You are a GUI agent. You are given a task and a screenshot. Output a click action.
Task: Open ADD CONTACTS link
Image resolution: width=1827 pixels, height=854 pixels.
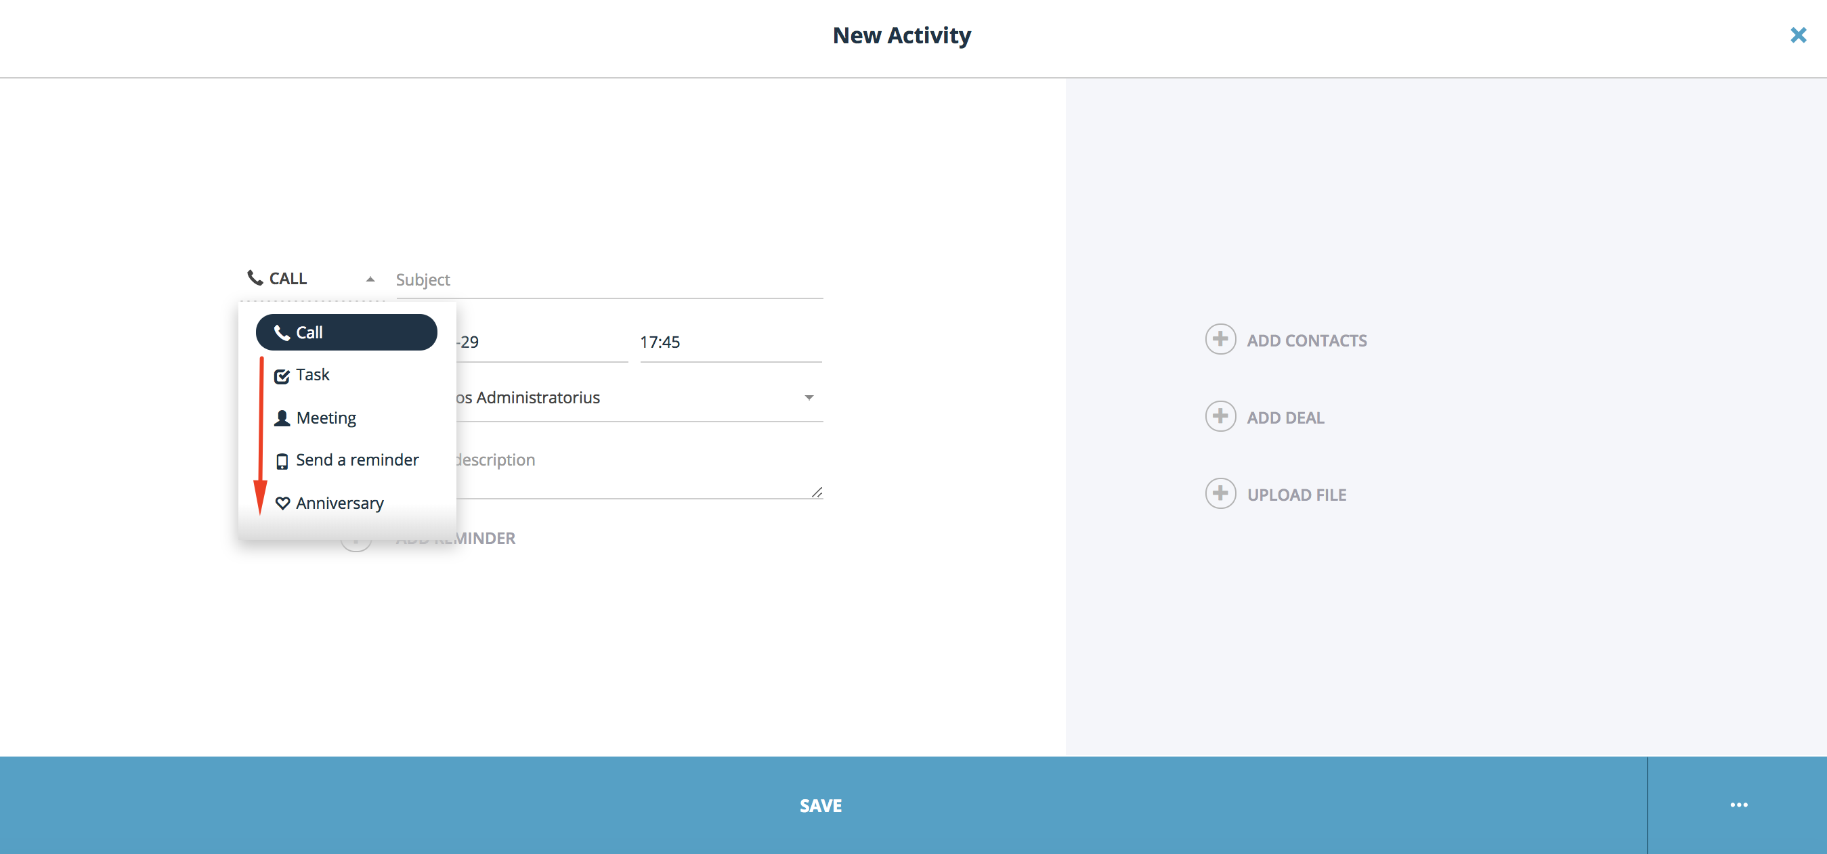point(1306,341)
